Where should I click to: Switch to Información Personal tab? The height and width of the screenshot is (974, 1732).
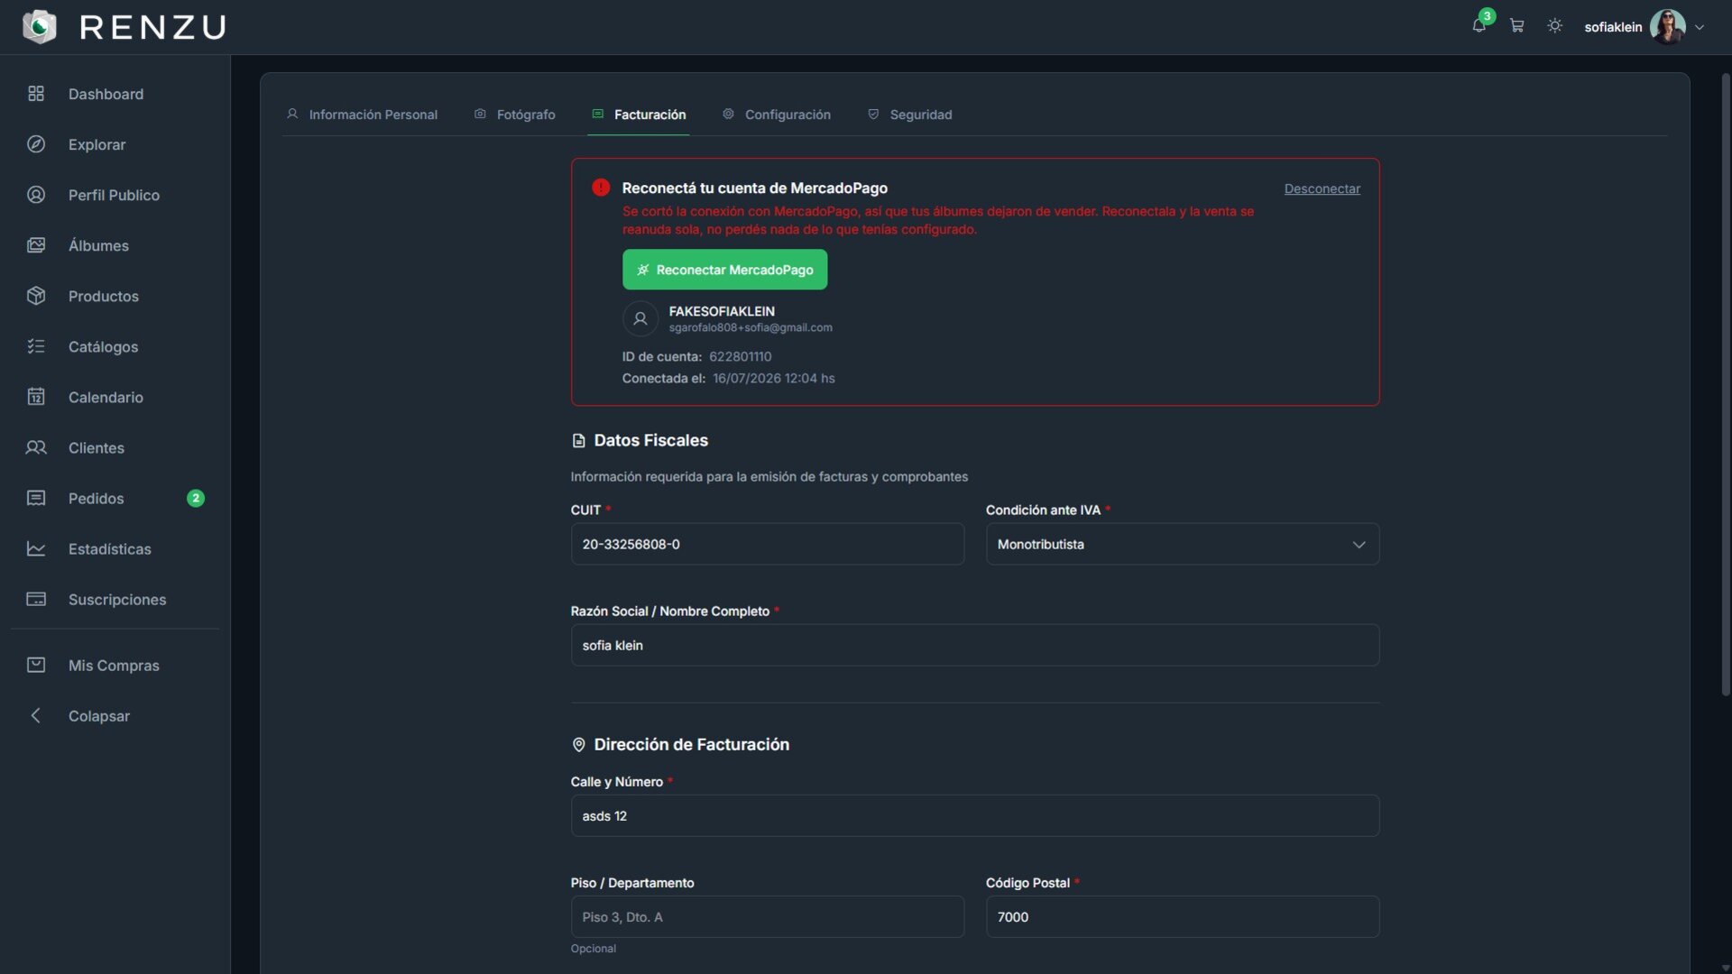click(362, 115)
